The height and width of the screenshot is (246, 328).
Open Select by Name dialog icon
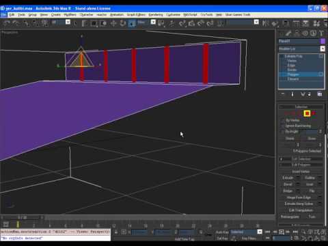tap(85, 23)
